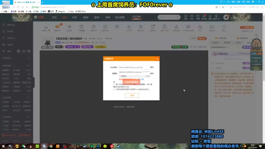265x149 pixels.
Task: Click the orange 关注 follow button
Action: click(202, 38)
